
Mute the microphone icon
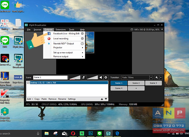[84, 77]
